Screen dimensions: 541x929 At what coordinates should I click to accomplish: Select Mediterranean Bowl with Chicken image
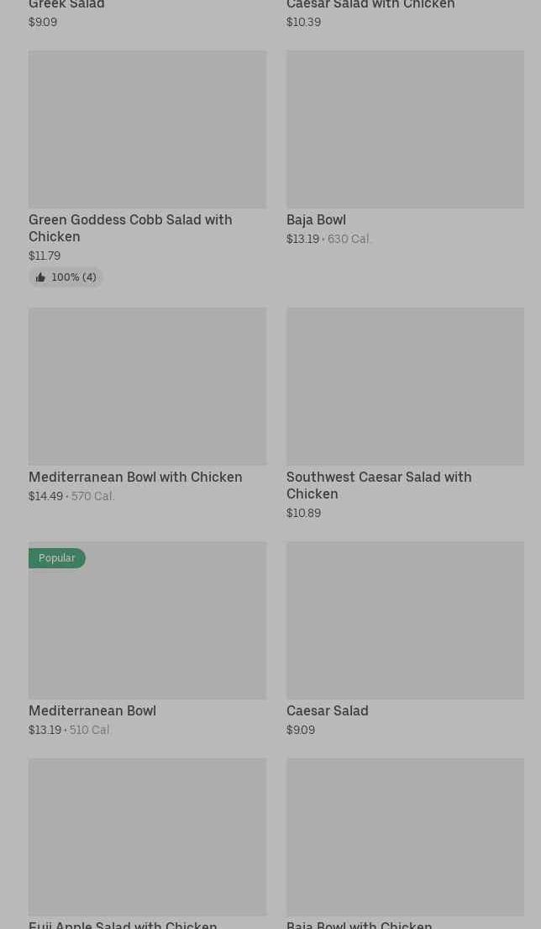pyautogui.click(x=147, y=386)
